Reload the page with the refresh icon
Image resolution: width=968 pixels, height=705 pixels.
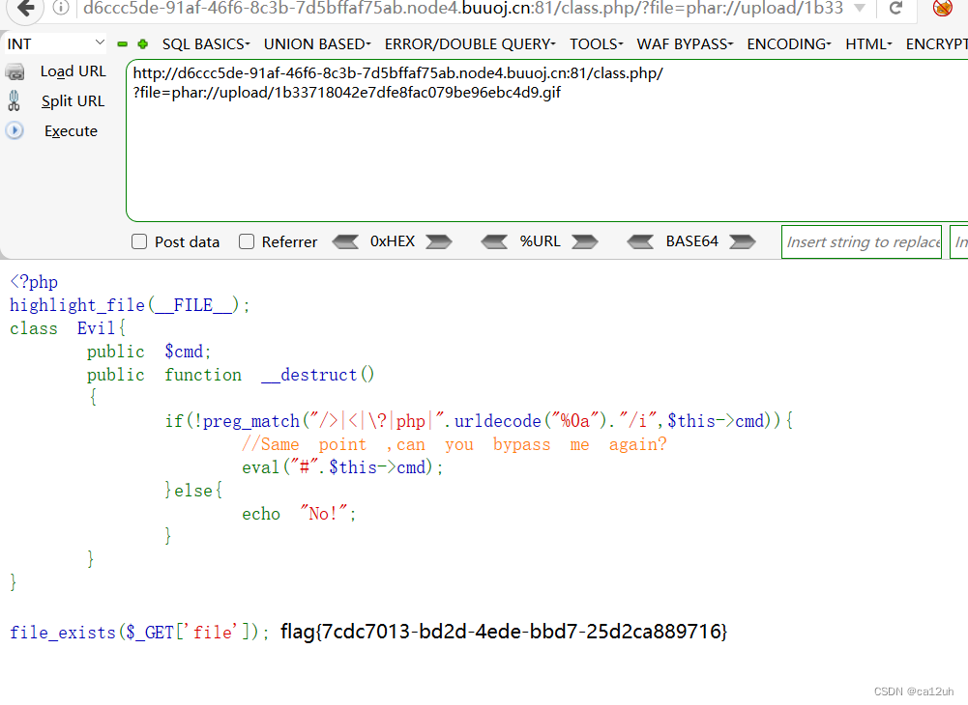tap(895, 8)
